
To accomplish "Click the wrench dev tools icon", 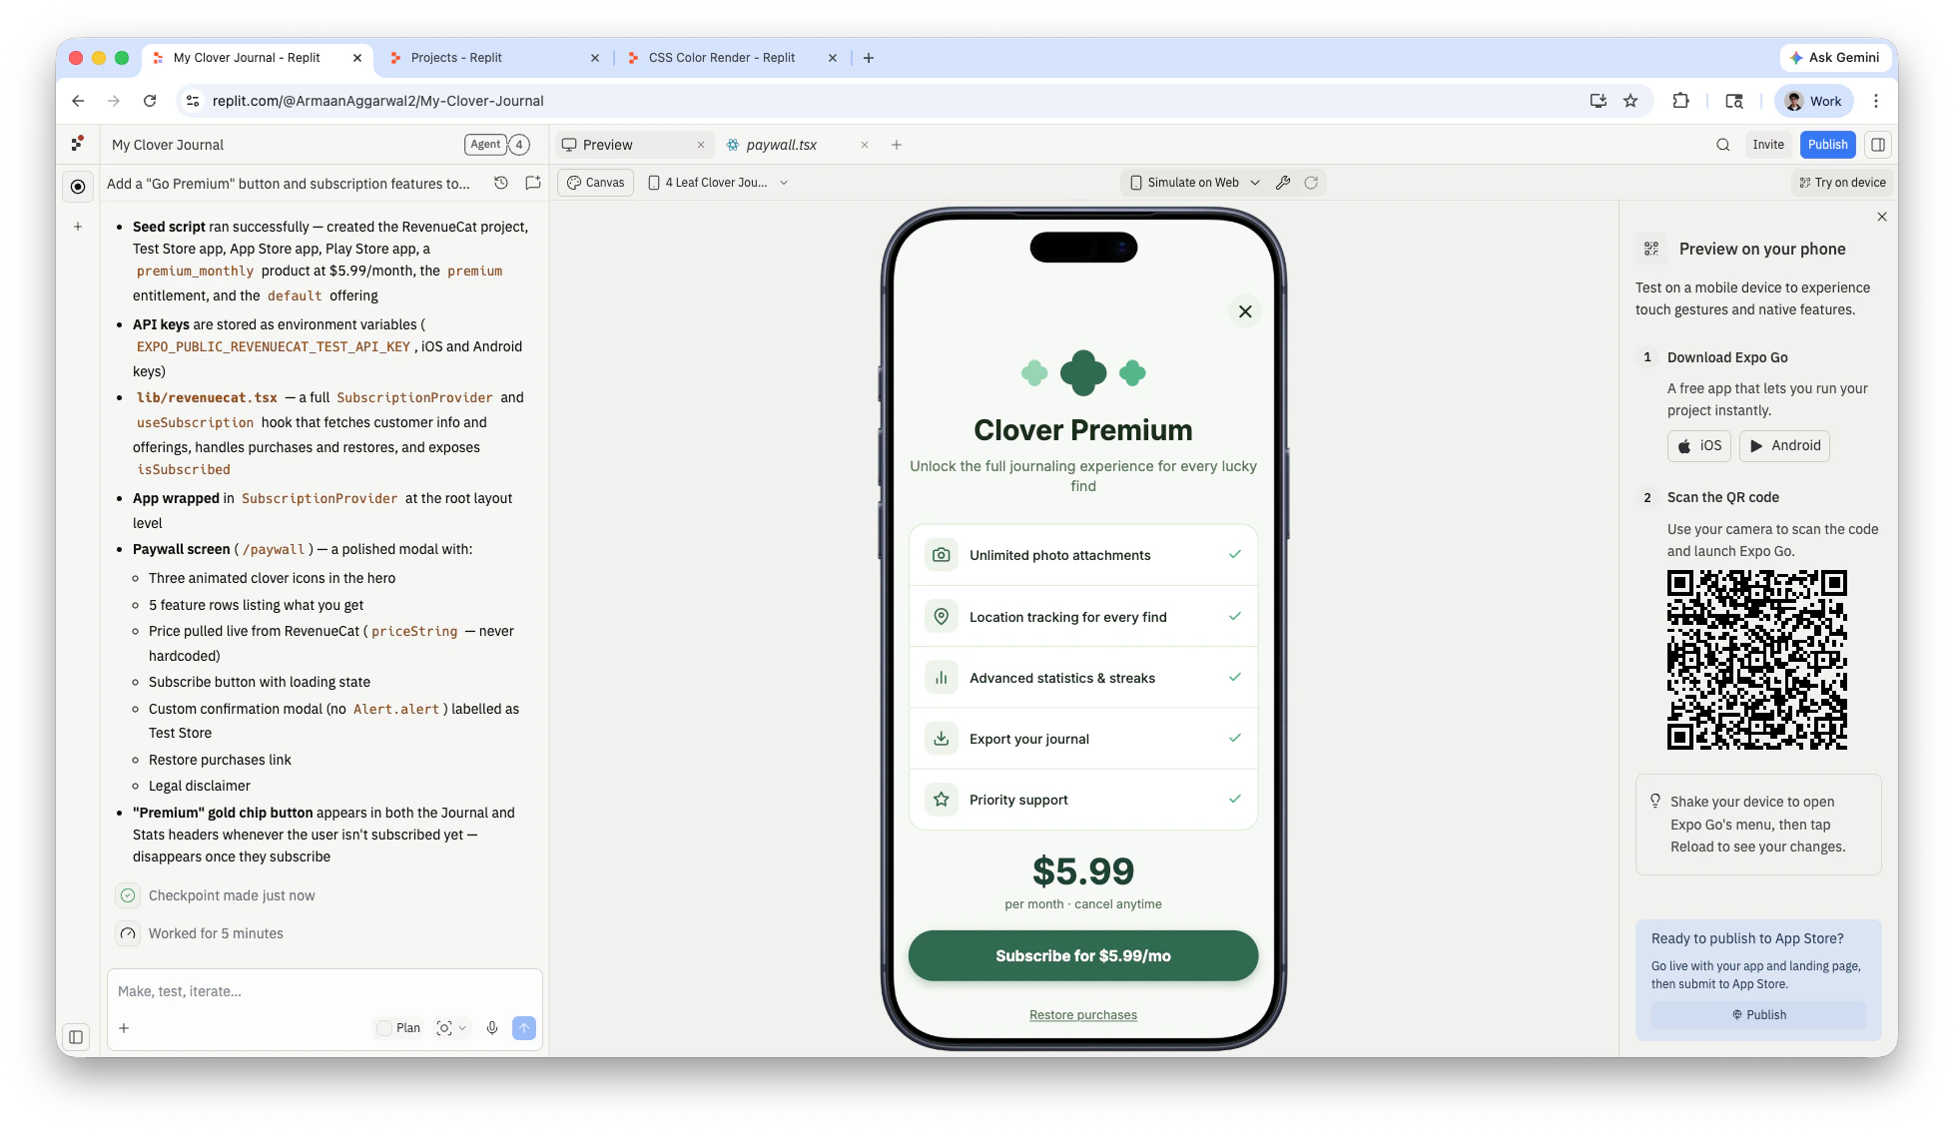I will click(x=1283, y=183).
